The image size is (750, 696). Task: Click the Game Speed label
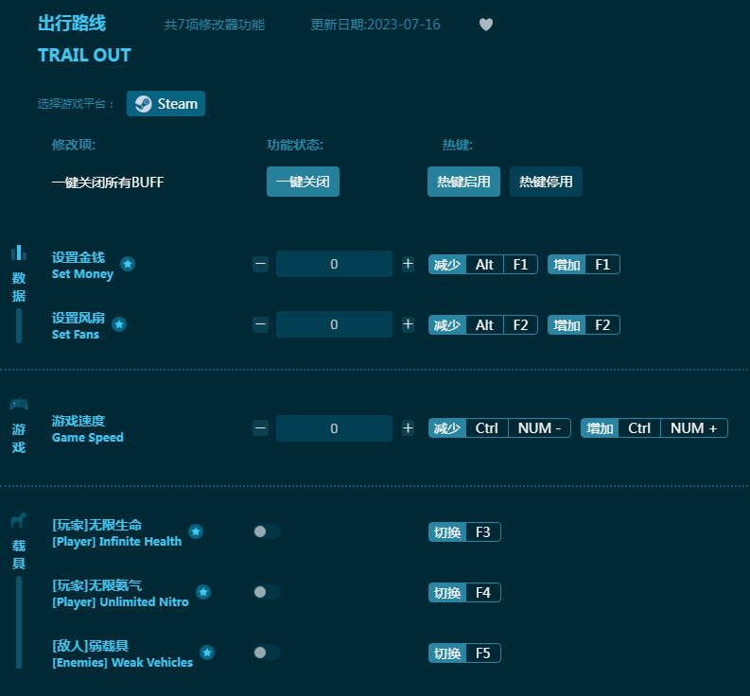point(88,438)
